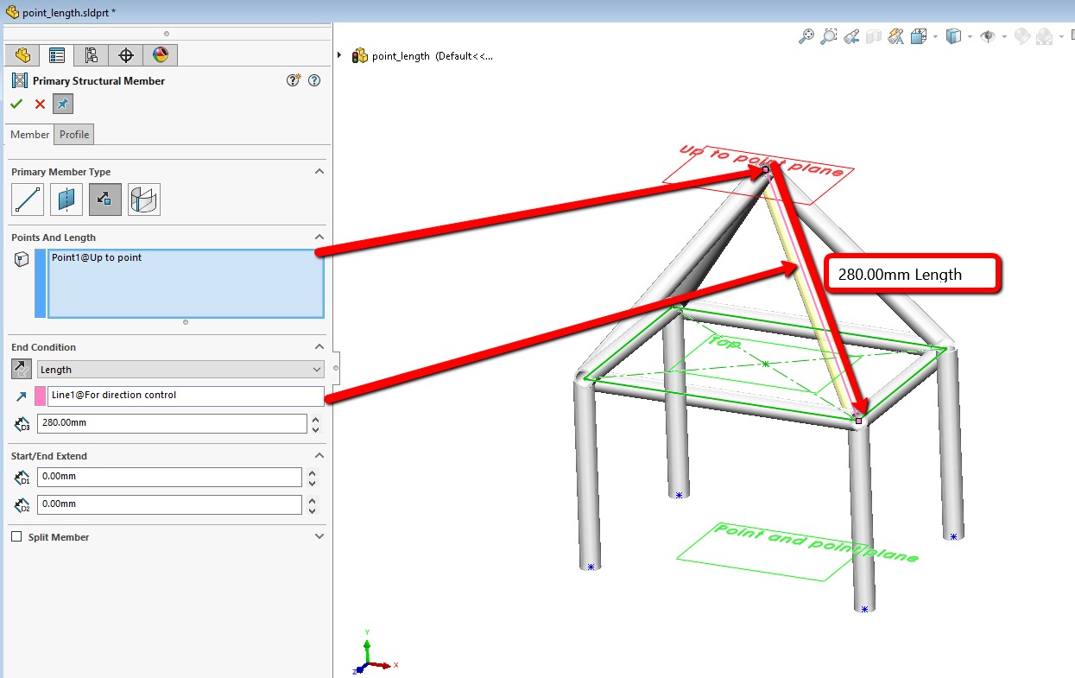Open the DimXpertManager tab
Viewport: 1075px width, 678px height.
(128, 54)
